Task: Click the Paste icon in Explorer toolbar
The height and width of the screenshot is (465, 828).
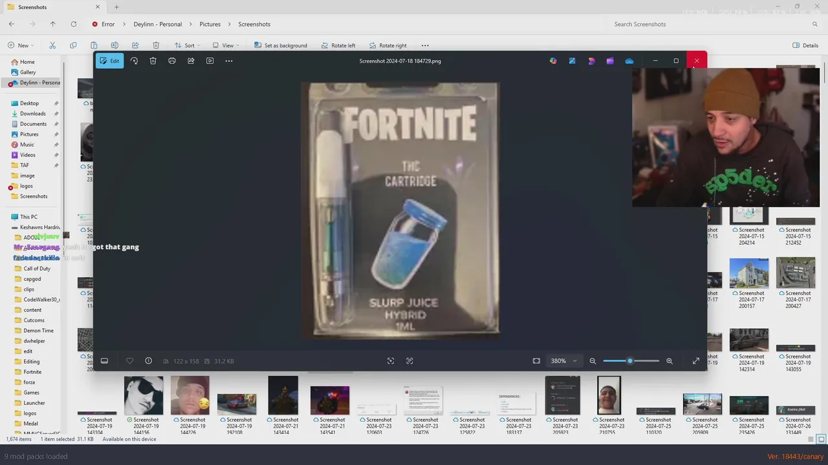Action: point(94,45)
